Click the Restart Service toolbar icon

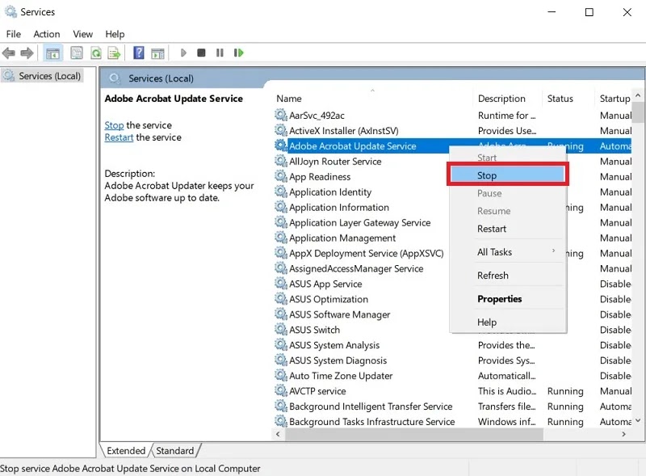coord(238,53)
